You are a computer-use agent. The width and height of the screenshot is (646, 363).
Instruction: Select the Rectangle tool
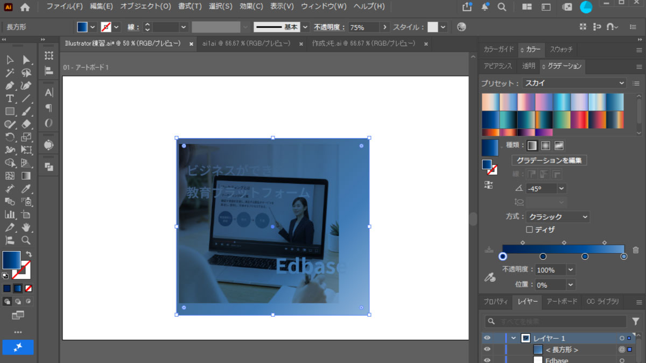click(x=10, y=111)
